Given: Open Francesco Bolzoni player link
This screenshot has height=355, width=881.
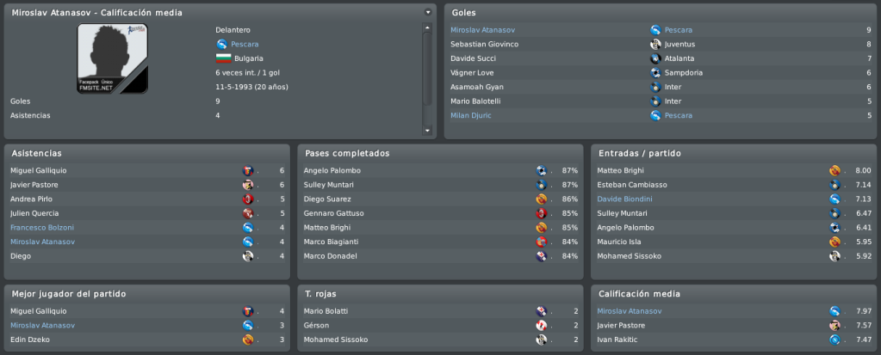Looking at the screenshot, I should (42, 228).
